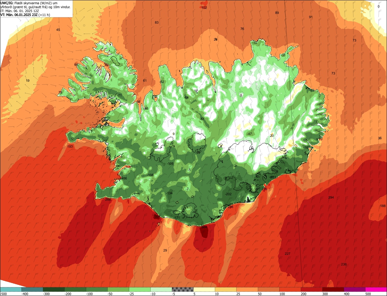The height and width of the screenshot is (296, 387).
Task: Click the map value 83 in the northern sea
Action: pyautogui.click(x=157, y=22)
